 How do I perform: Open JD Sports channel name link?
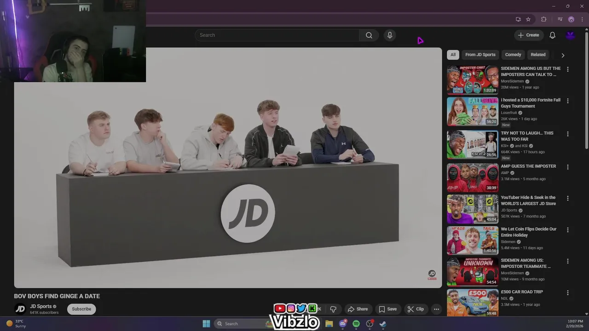coord(41,306)
